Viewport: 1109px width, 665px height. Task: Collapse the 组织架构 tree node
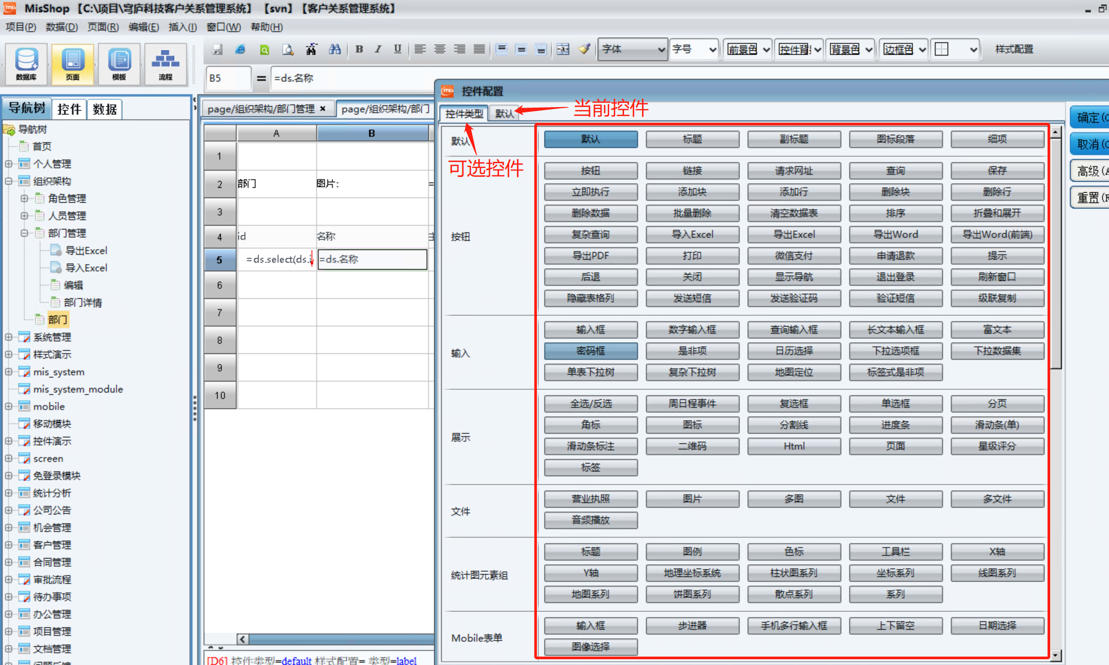8,181
